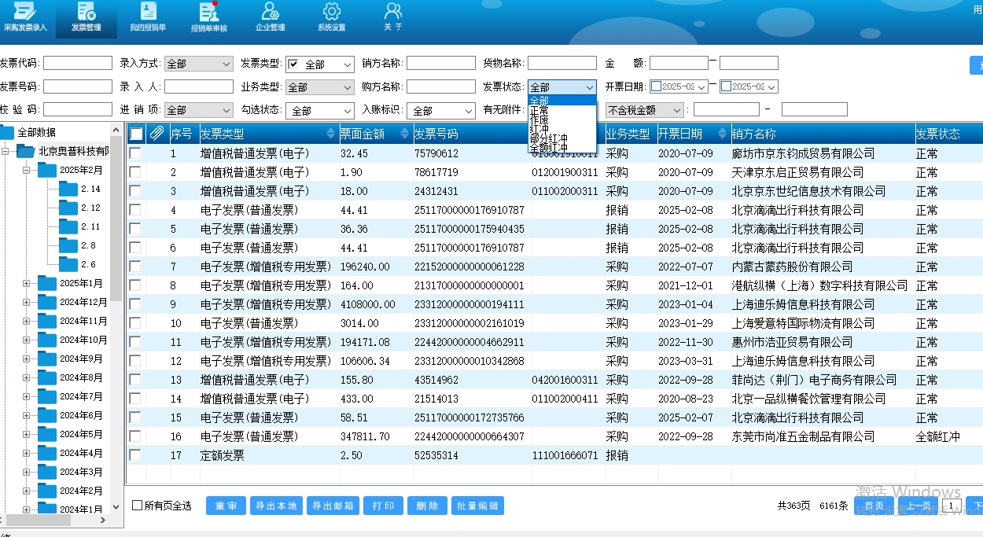This screenshot has width=983, height=537.
Task: Choose 全额红冲 in the status list
Action: point(562,148)
